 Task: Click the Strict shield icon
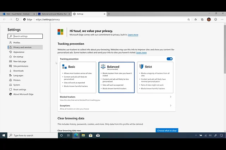pyautogui.click(x=141, y=67)
